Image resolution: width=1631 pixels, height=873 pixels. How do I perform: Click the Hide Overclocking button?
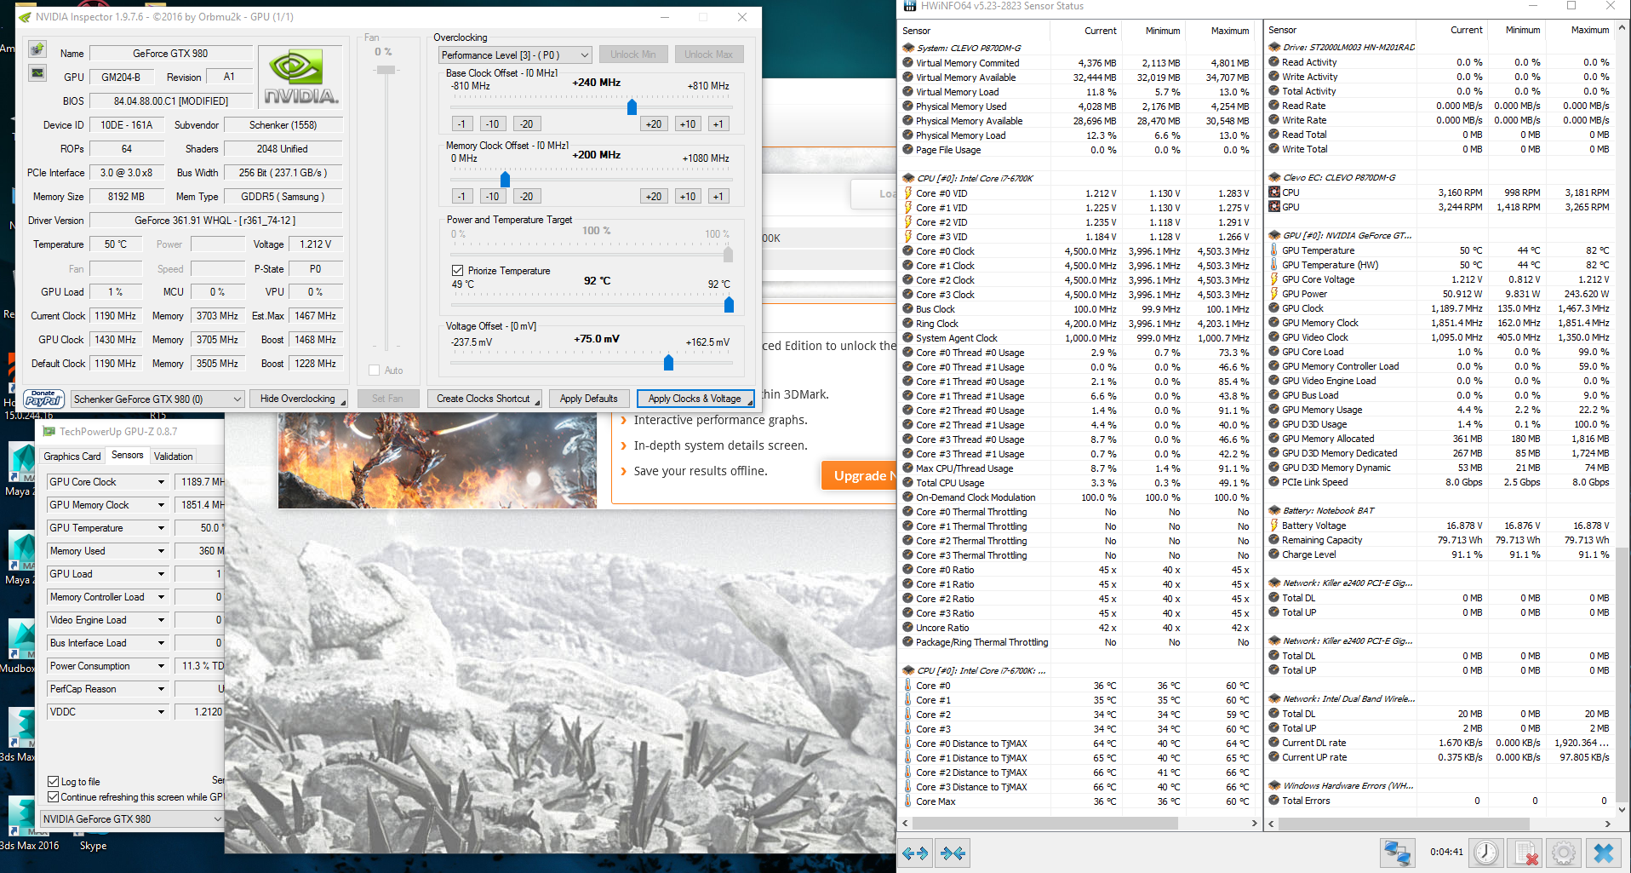point(298,399)
